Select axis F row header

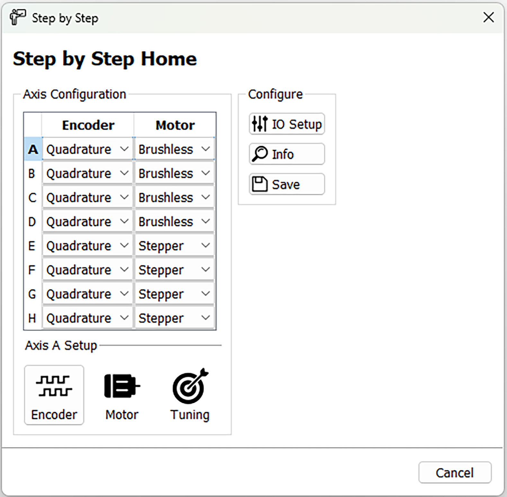point(32,270)
